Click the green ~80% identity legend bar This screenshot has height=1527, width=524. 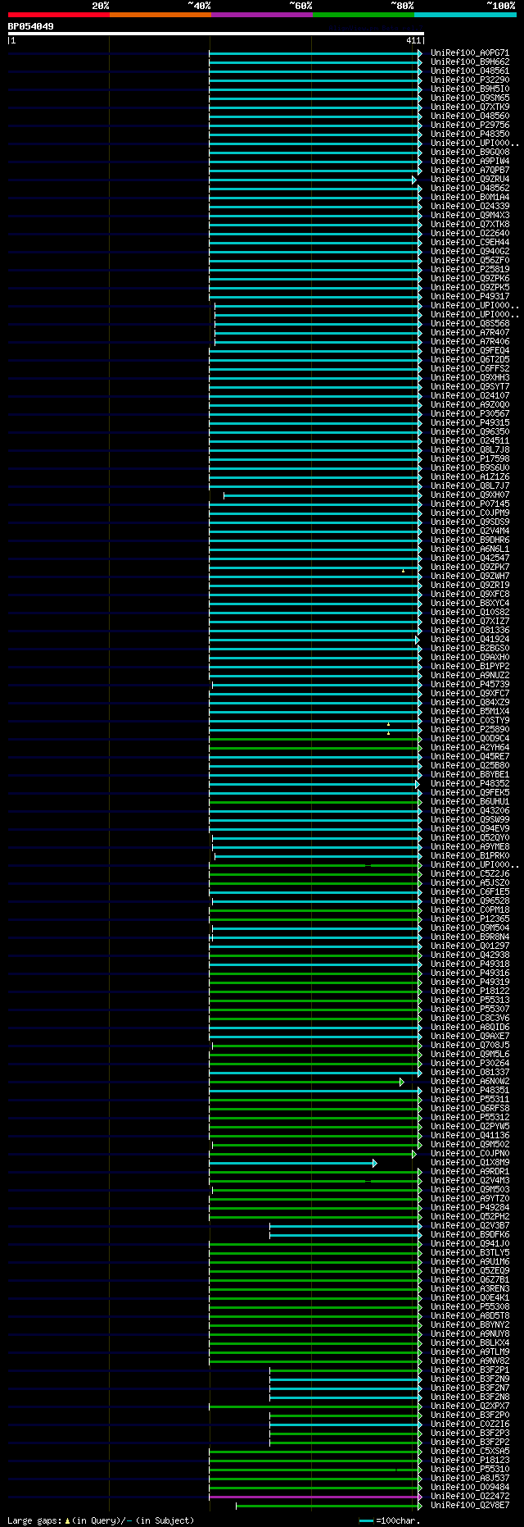point(363,15)
